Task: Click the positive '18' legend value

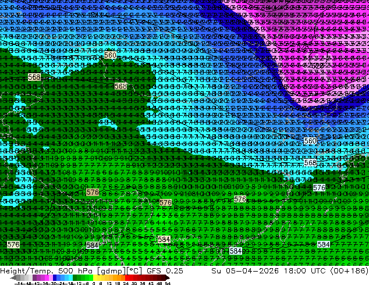Action: [x=118, y=283]
